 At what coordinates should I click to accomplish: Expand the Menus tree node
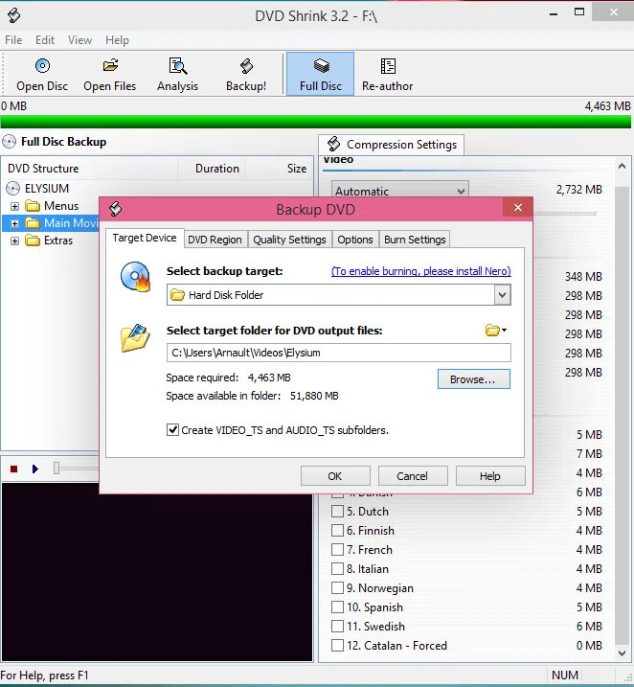[x=14, y=206]
